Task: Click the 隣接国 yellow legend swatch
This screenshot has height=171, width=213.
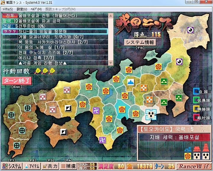Action: point(196,109)
